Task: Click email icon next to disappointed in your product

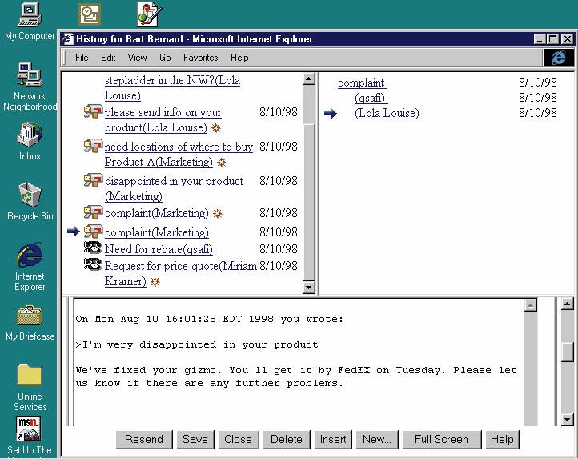Action: [93, 181]
